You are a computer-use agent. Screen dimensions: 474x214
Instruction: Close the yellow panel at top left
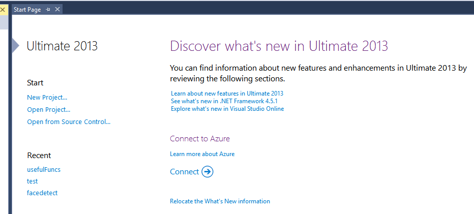coord(3,10)
